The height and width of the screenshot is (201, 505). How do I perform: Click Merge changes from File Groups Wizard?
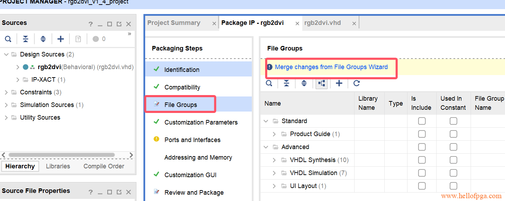(331, 67)
